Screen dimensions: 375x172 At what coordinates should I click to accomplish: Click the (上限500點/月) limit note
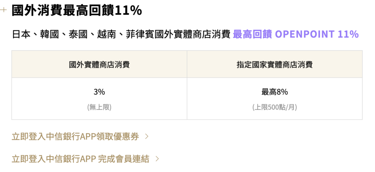pos(274,107)
